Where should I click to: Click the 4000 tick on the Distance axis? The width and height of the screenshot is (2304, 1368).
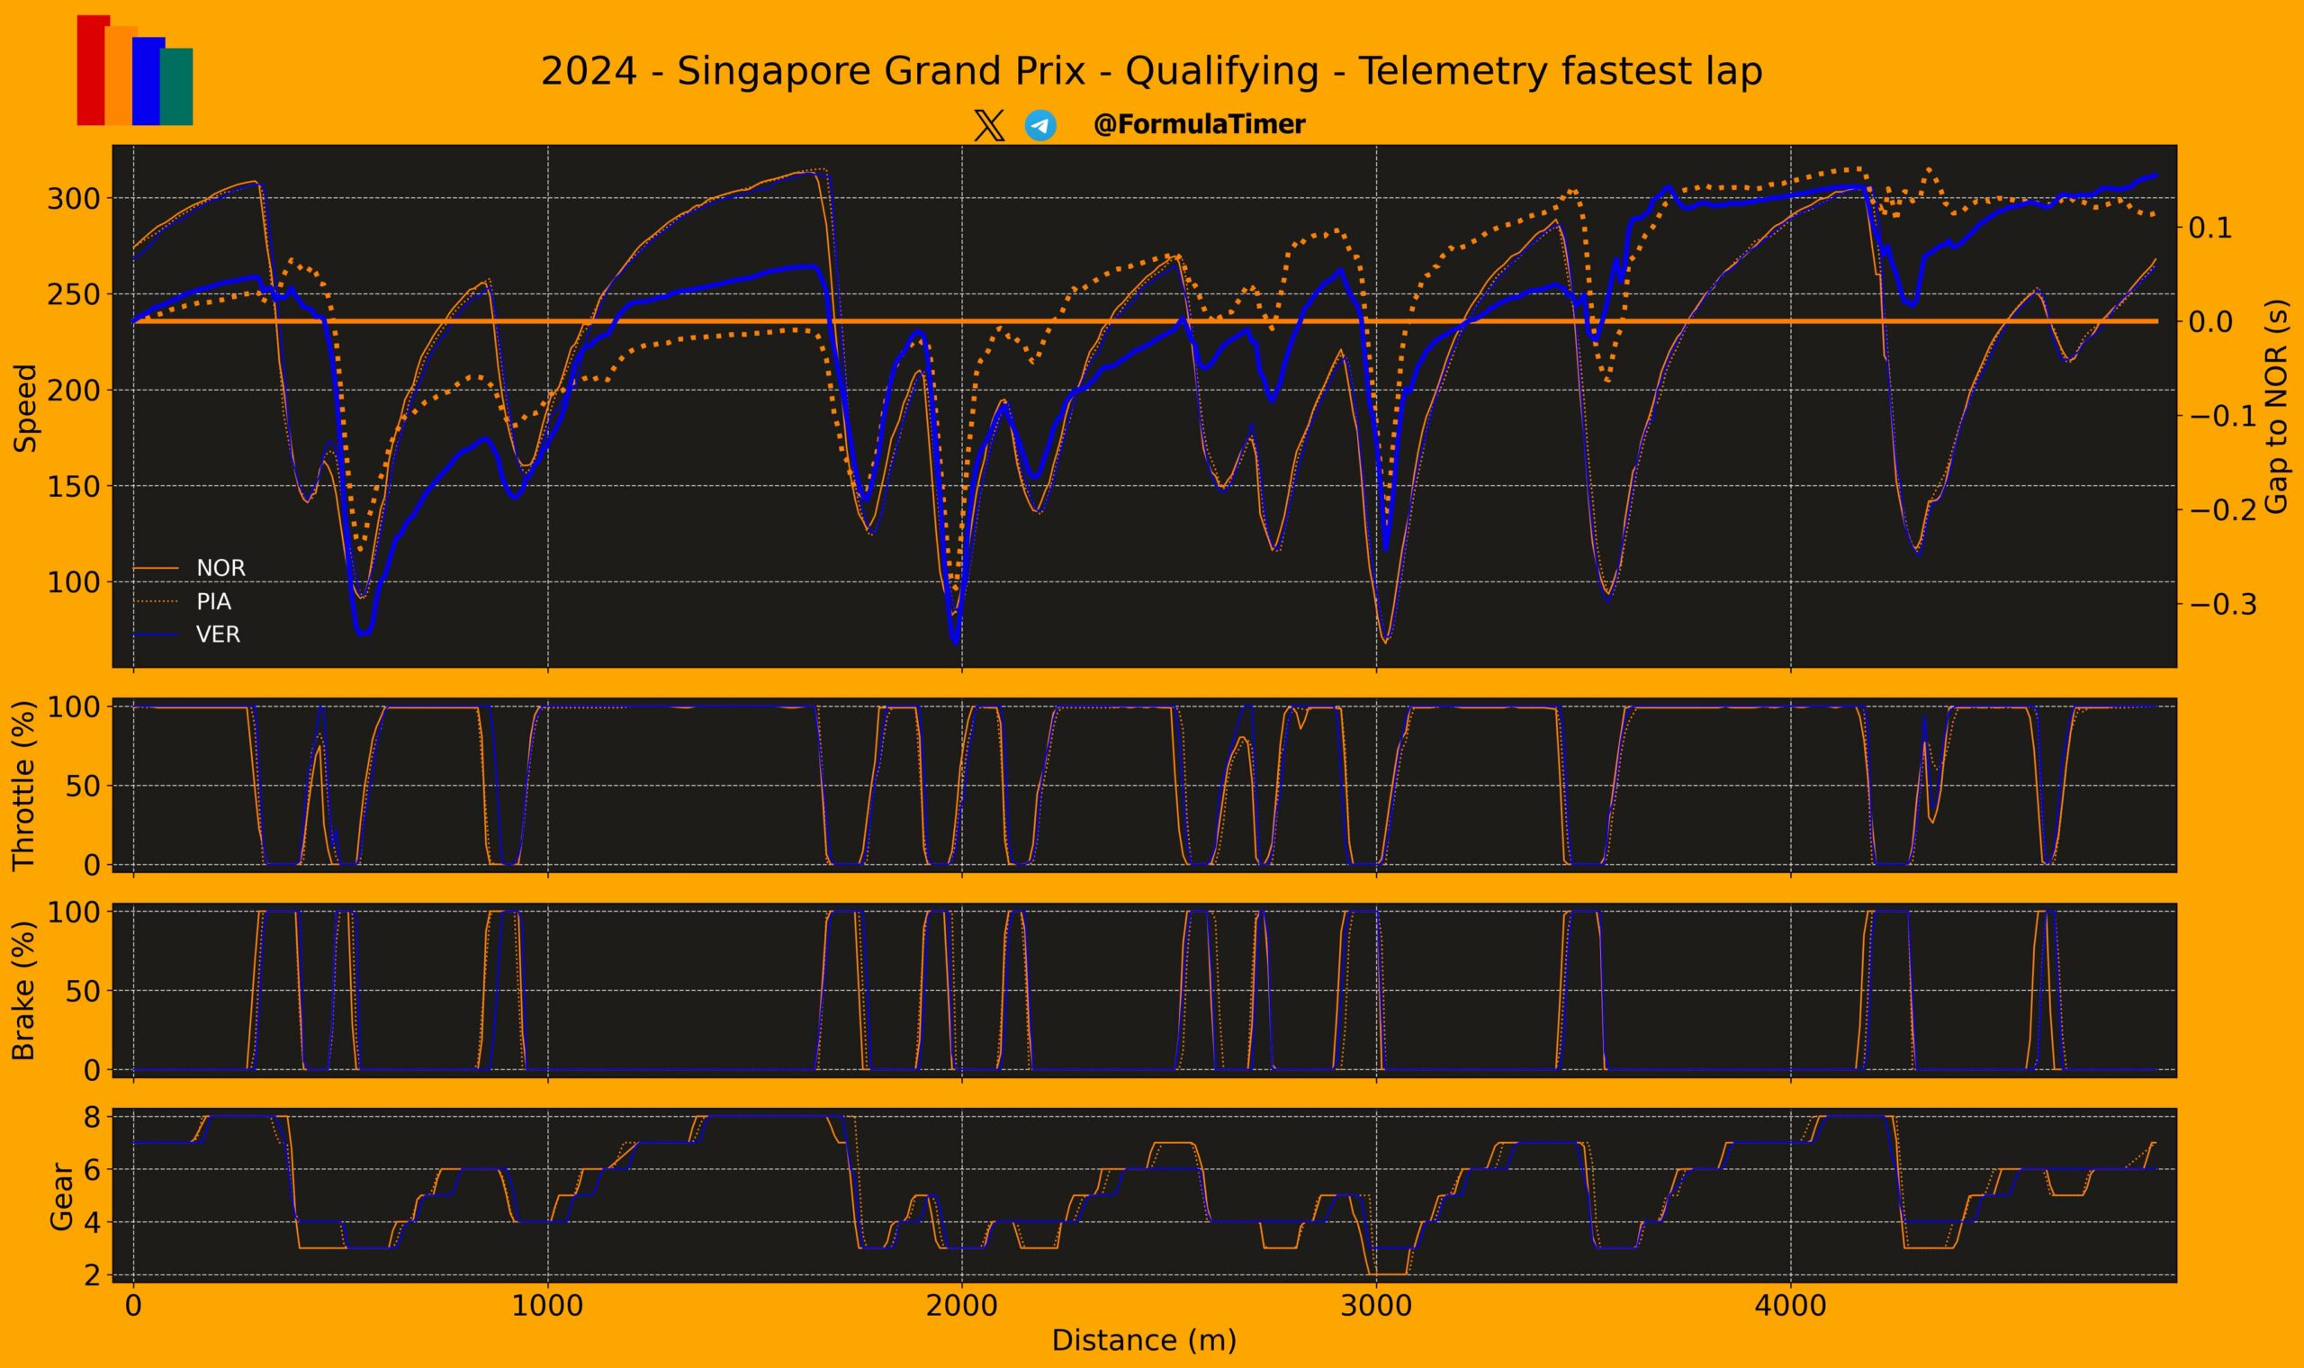[x=1791, y=1306]
